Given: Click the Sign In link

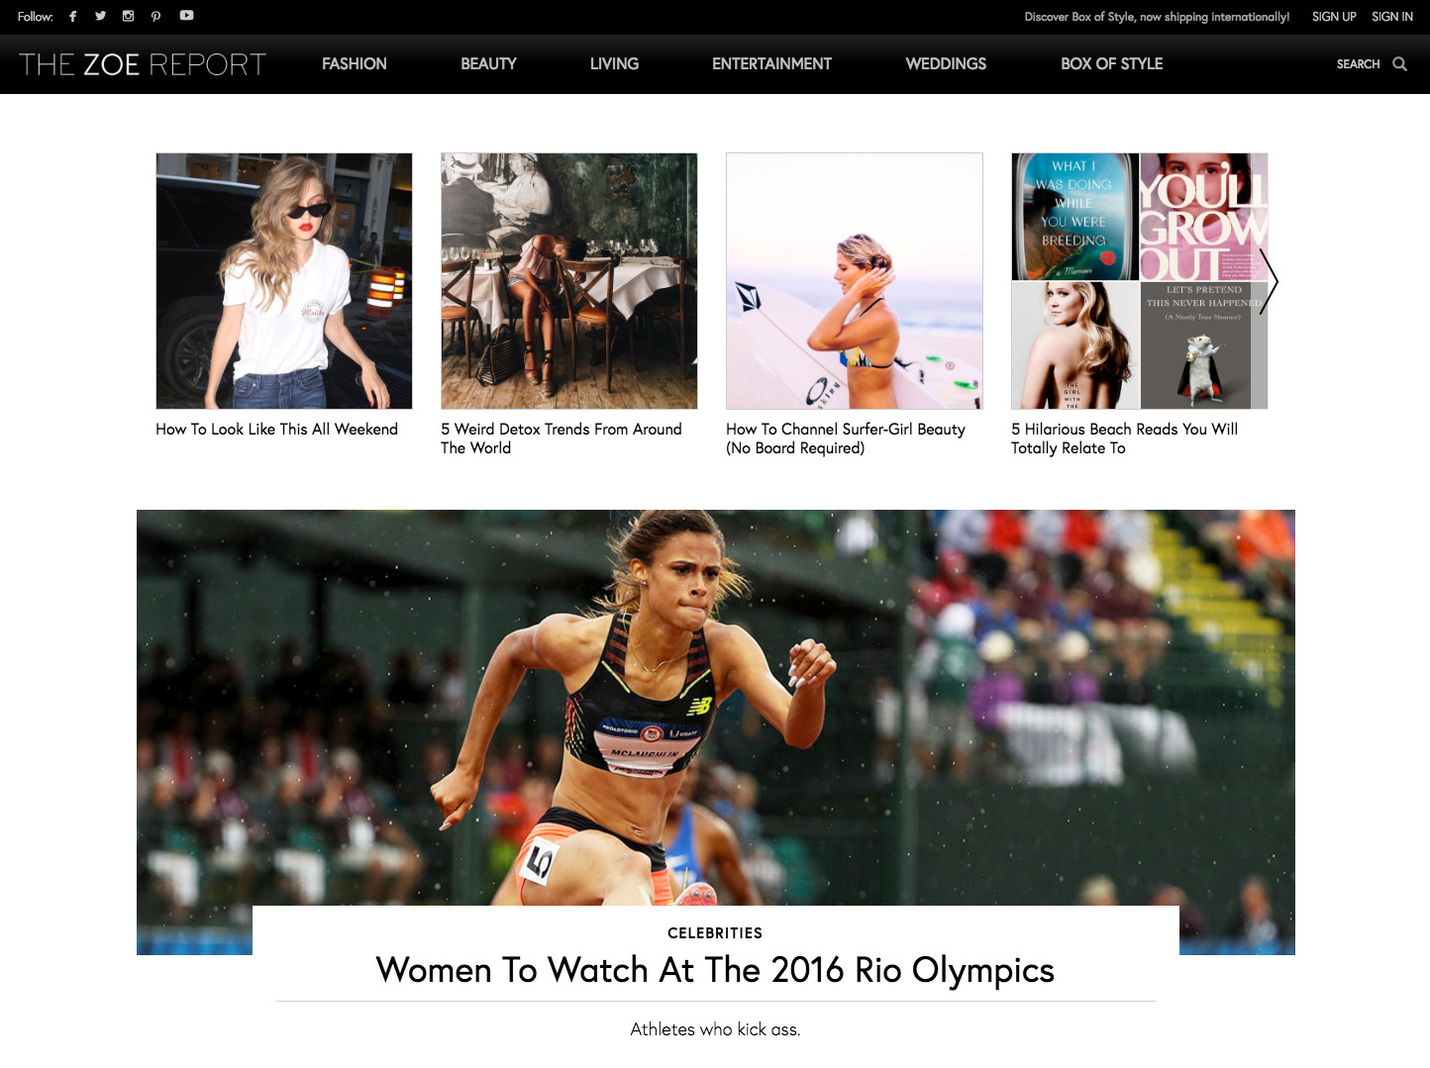Looking at the screenshot, I should point(1392,17).
